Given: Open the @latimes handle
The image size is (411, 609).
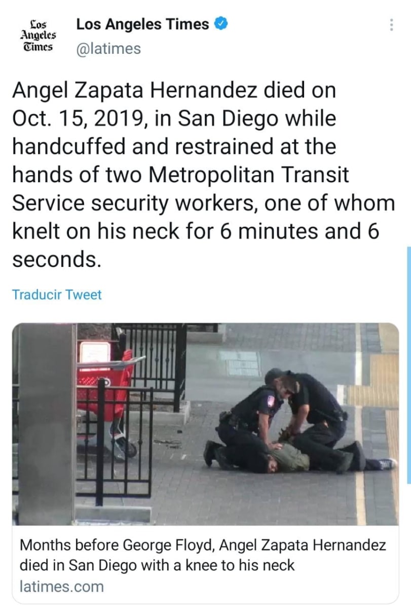Looking at the screenshot, I should (x=108, y=48).
